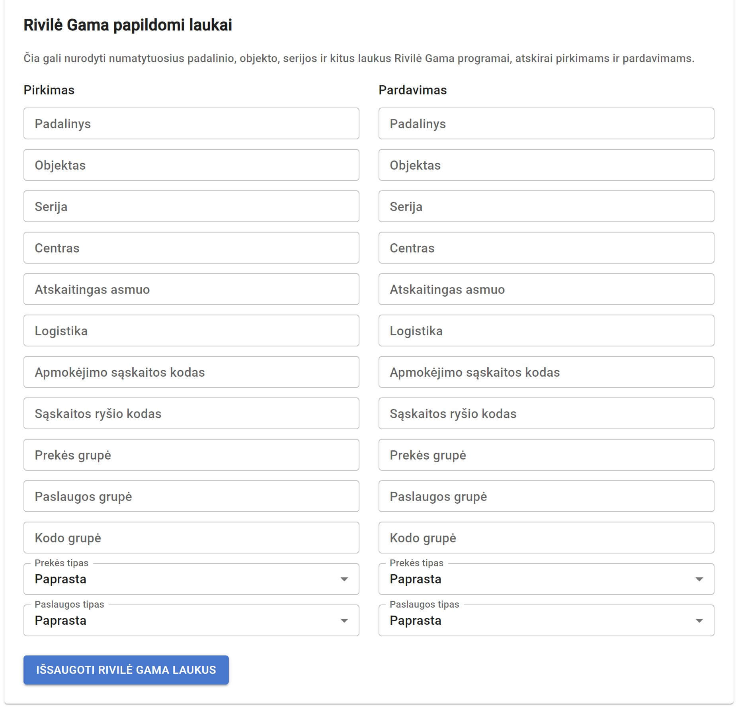Click Pardavimas Apmokėjimo sąskaitos kodas field
The width and height of the screenshot is (738, 708).
click(546, 372)
